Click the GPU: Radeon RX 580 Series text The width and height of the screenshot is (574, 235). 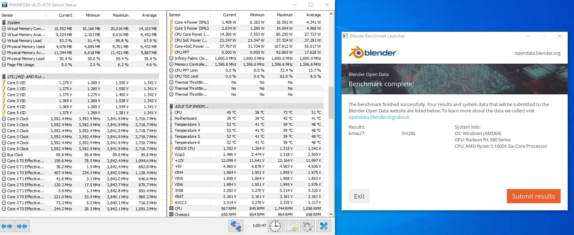click(x=483, y=140)
